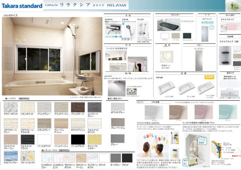Pick the コンクリートグレー swatch
The width and height of the screenshot is (241, 170).
95,107
